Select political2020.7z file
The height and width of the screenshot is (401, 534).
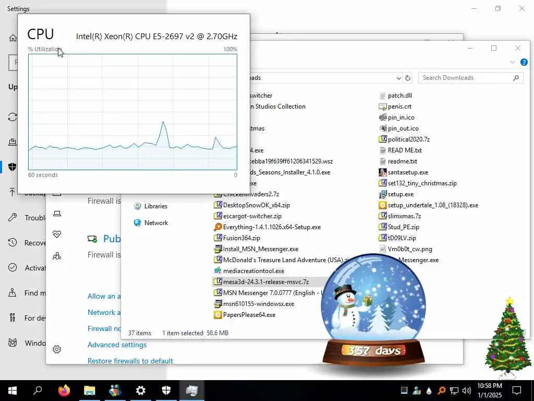(404, 139)
